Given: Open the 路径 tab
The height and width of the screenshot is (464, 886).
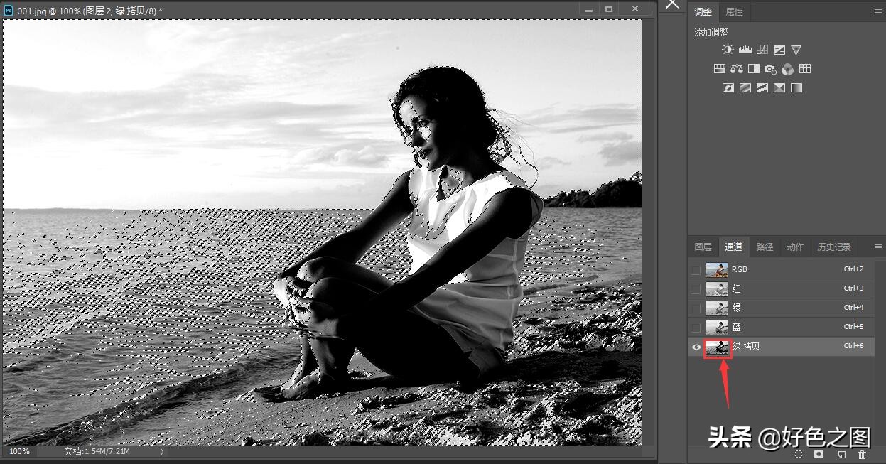Looking at the screenshot, I should [765, 247].
